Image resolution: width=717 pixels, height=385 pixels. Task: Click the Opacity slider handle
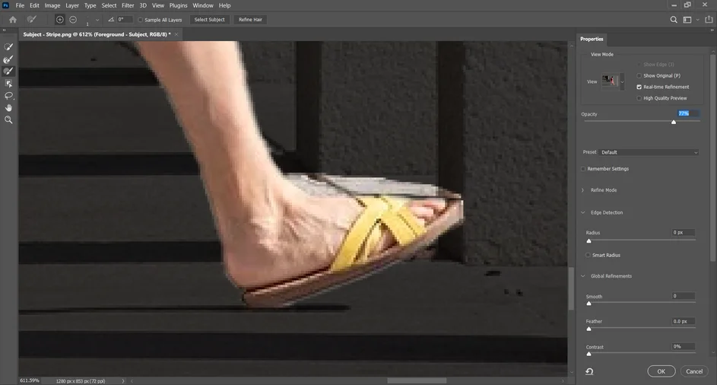[x=674, y=122]
